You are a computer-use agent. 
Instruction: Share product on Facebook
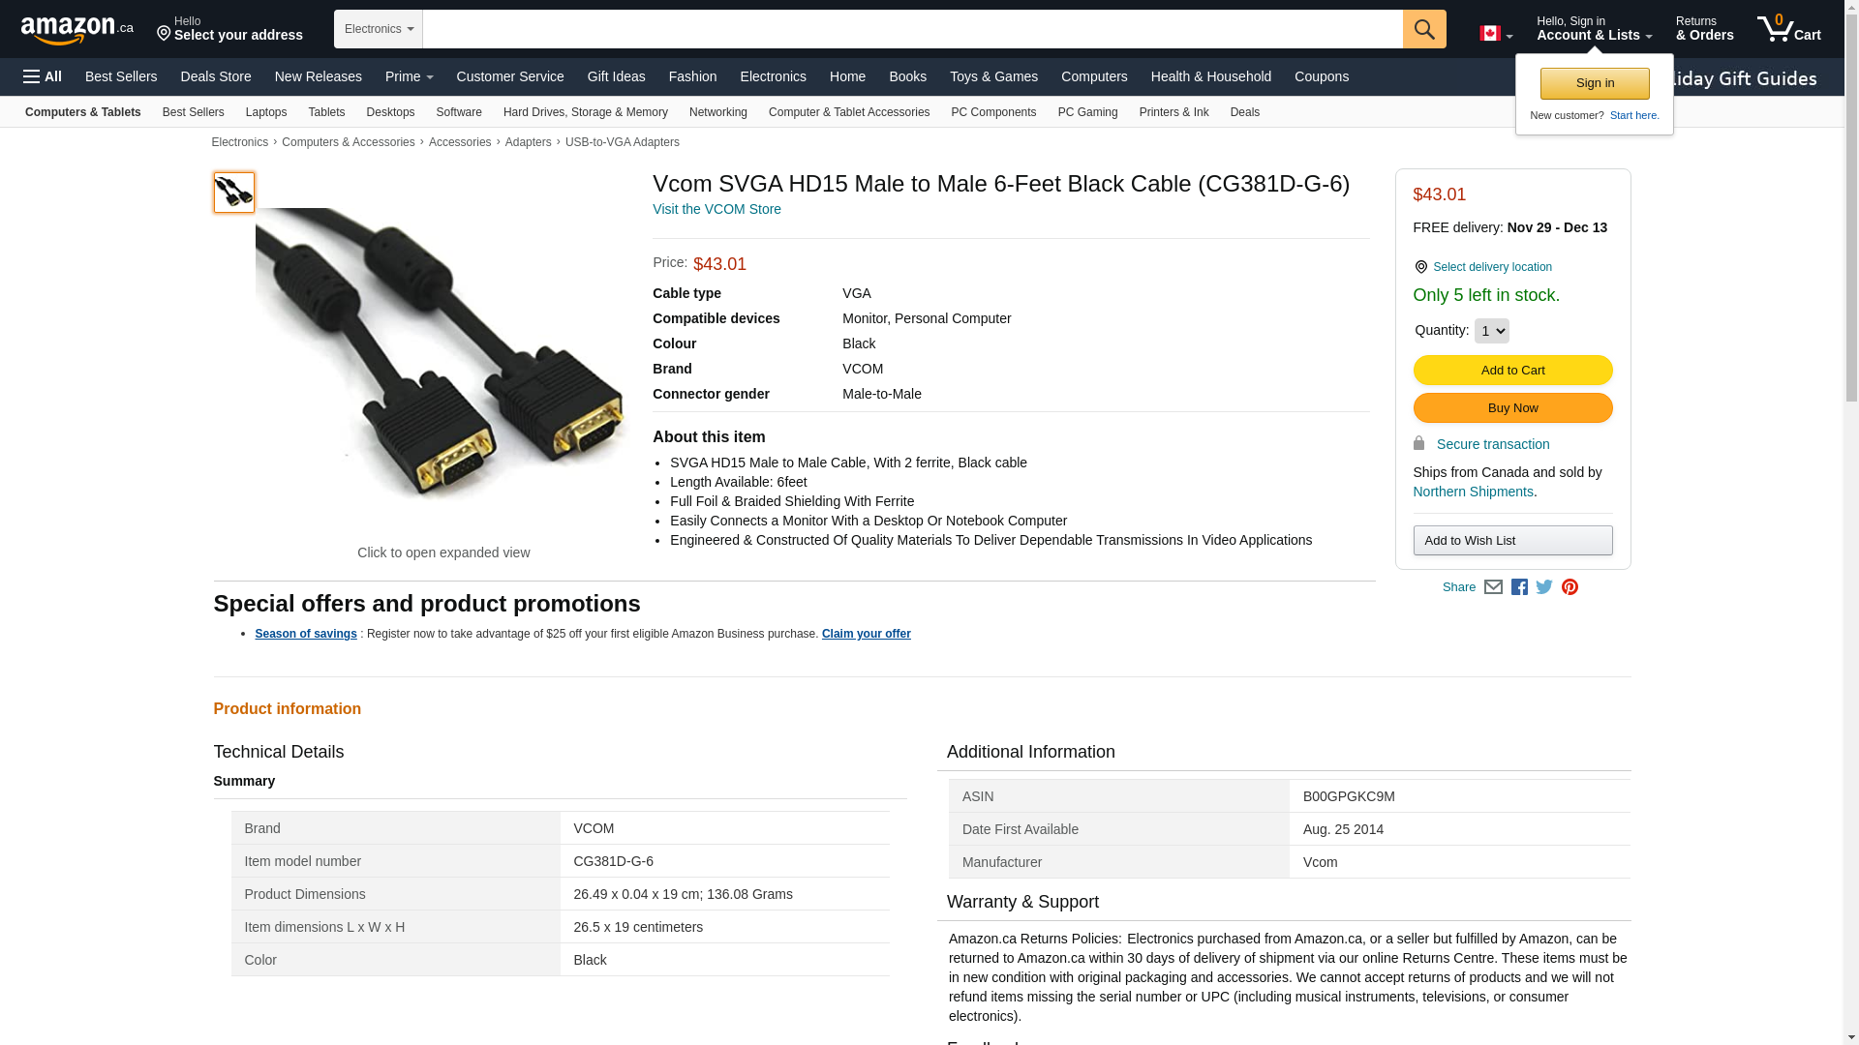pos(1519,587)
